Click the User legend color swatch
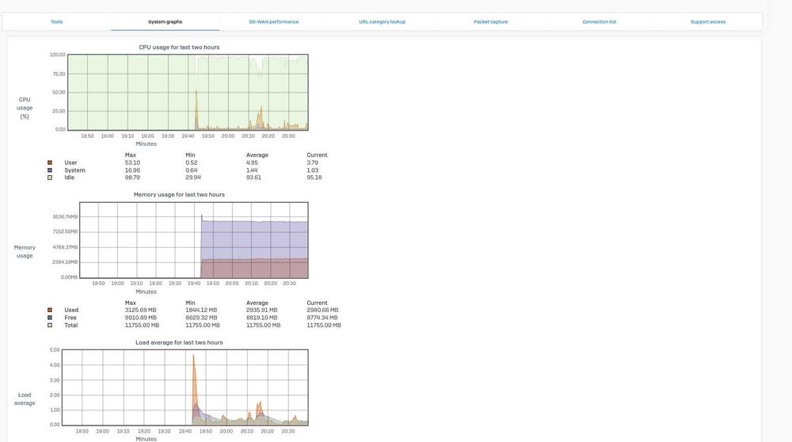The height and width of the screenshot is (442, 792). (49, 162)
